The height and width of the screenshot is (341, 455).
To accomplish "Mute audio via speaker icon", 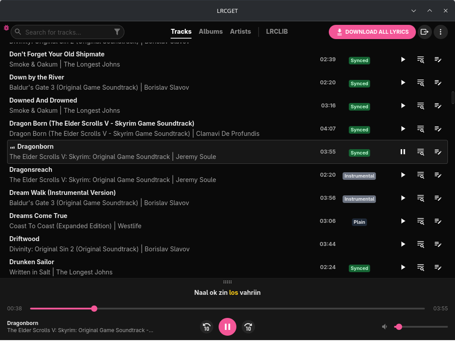I will (x=384, y=327).
